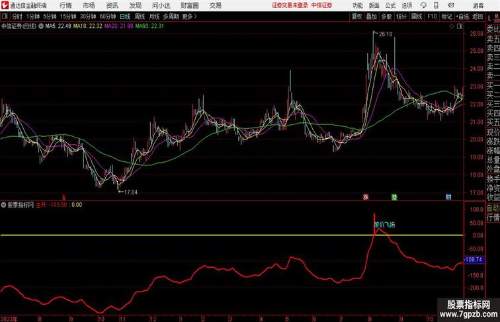Switch to the 1分钟 period tab
500x322 pixels.
tap(33, 17)
